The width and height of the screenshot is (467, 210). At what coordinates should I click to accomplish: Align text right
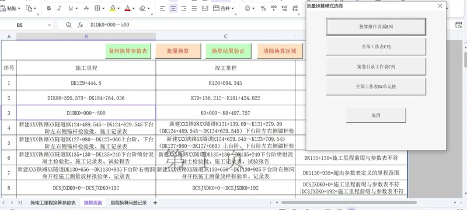(184, 8)
